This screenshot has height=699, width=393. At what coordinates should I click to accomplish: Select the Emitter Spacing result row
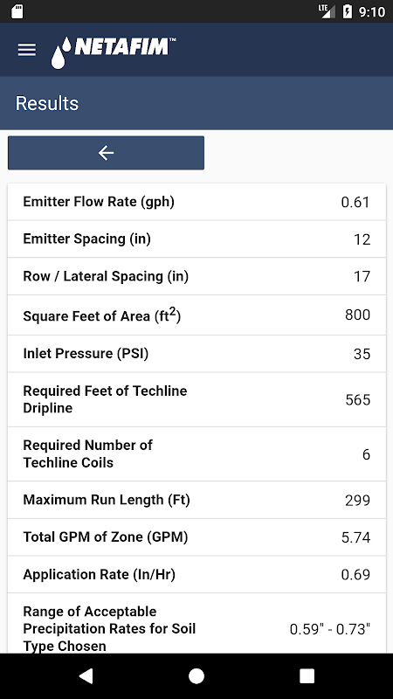[x=196, y=239]
